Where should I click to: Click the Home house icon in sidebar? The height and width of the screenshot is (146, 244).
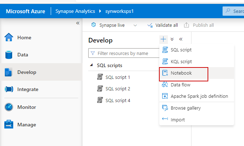9,37
